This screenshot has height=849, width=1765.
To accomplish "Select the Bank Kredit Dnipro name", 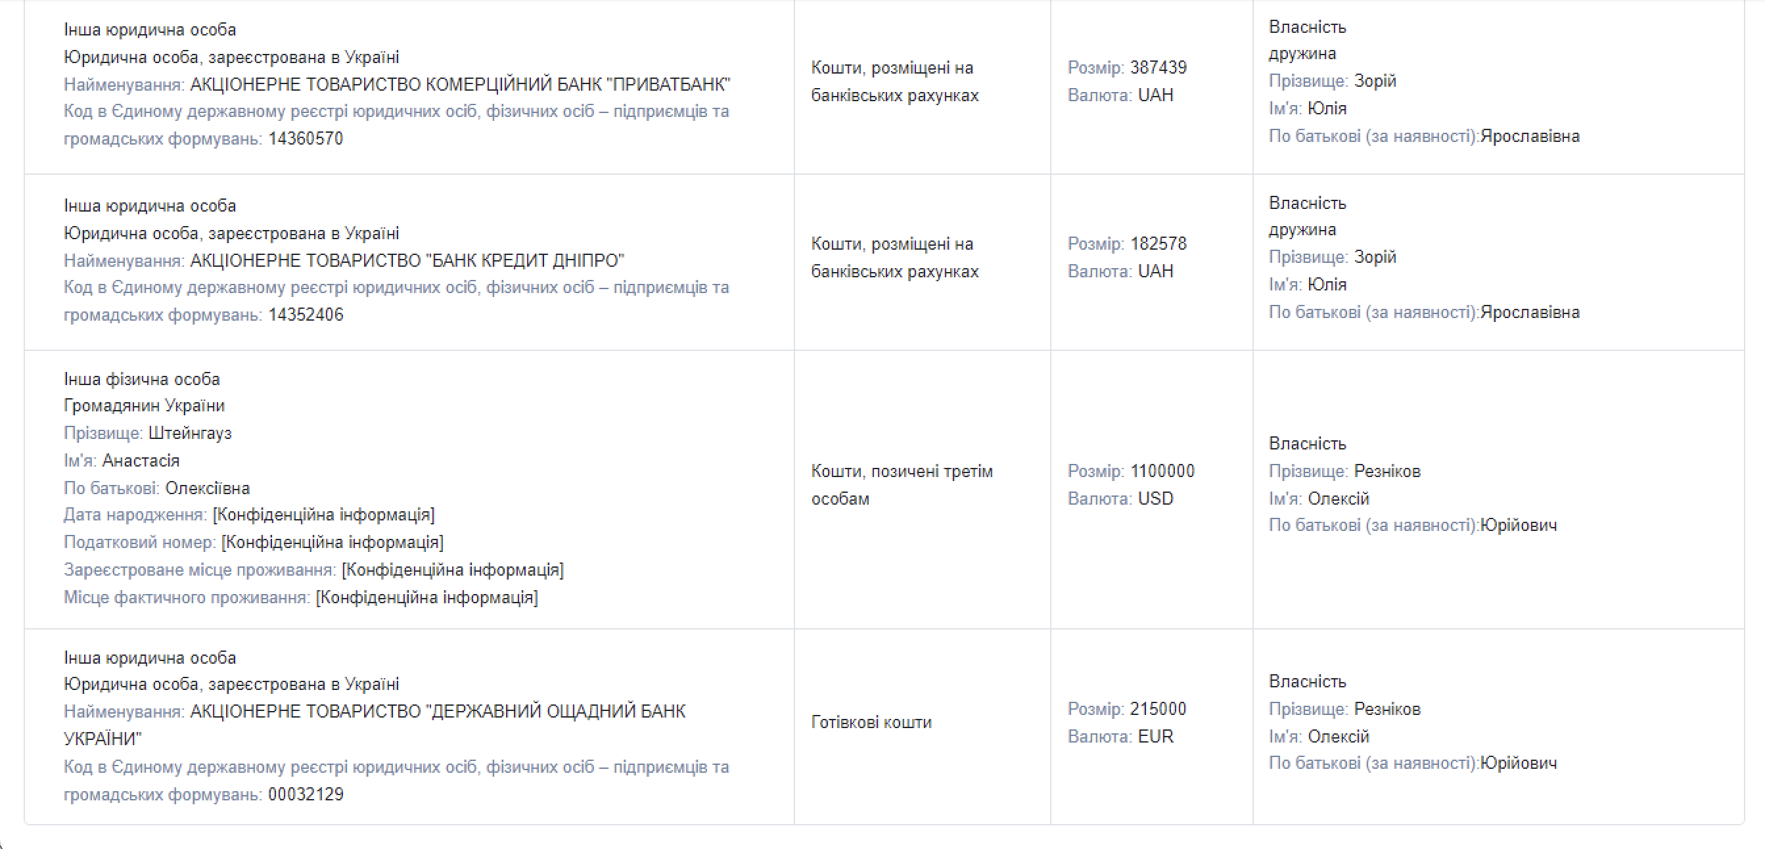I will click(407, 260).
